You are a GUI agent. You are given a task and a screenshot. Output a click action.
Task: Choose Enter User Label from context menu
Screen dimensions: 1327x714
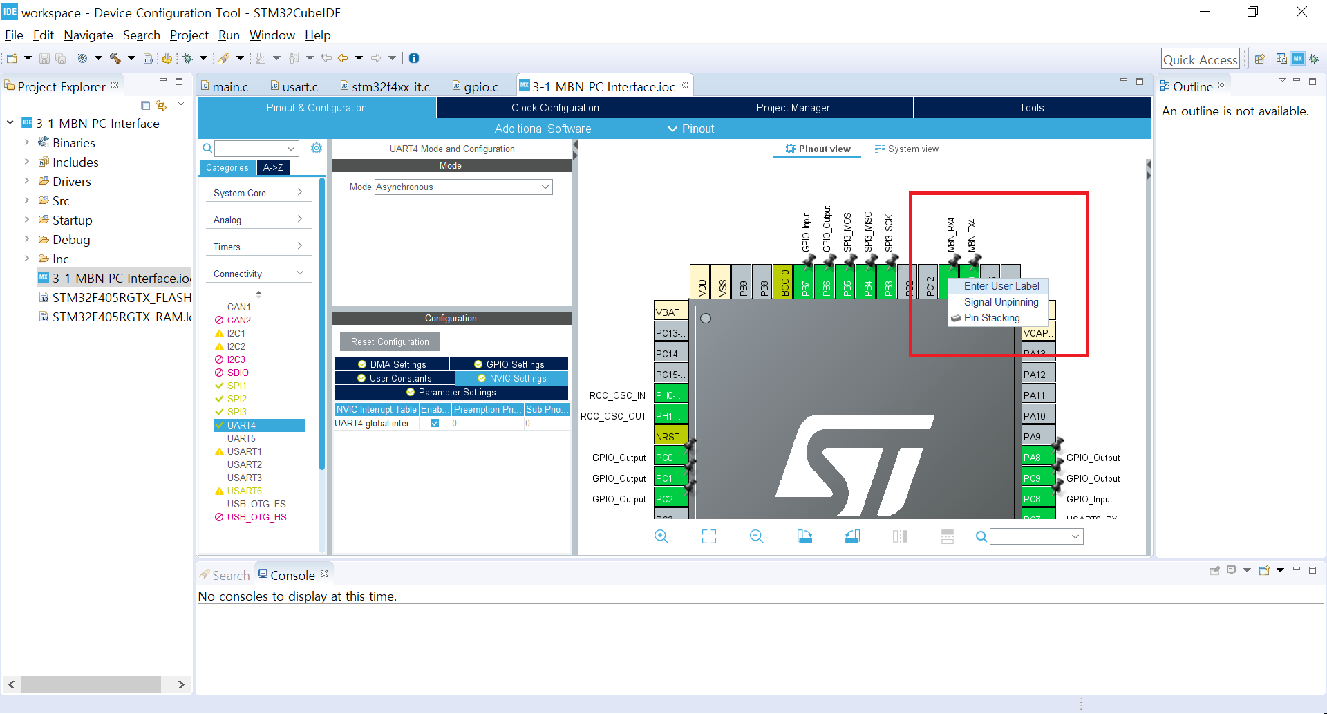pyautogui.click(x=998, y=286)
